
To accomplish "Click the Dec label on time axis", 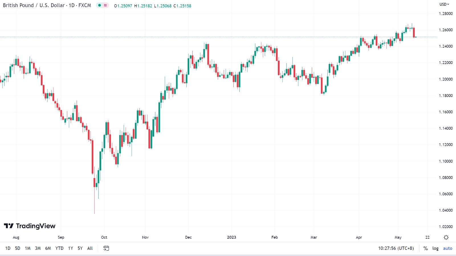I will coord(188,237).
